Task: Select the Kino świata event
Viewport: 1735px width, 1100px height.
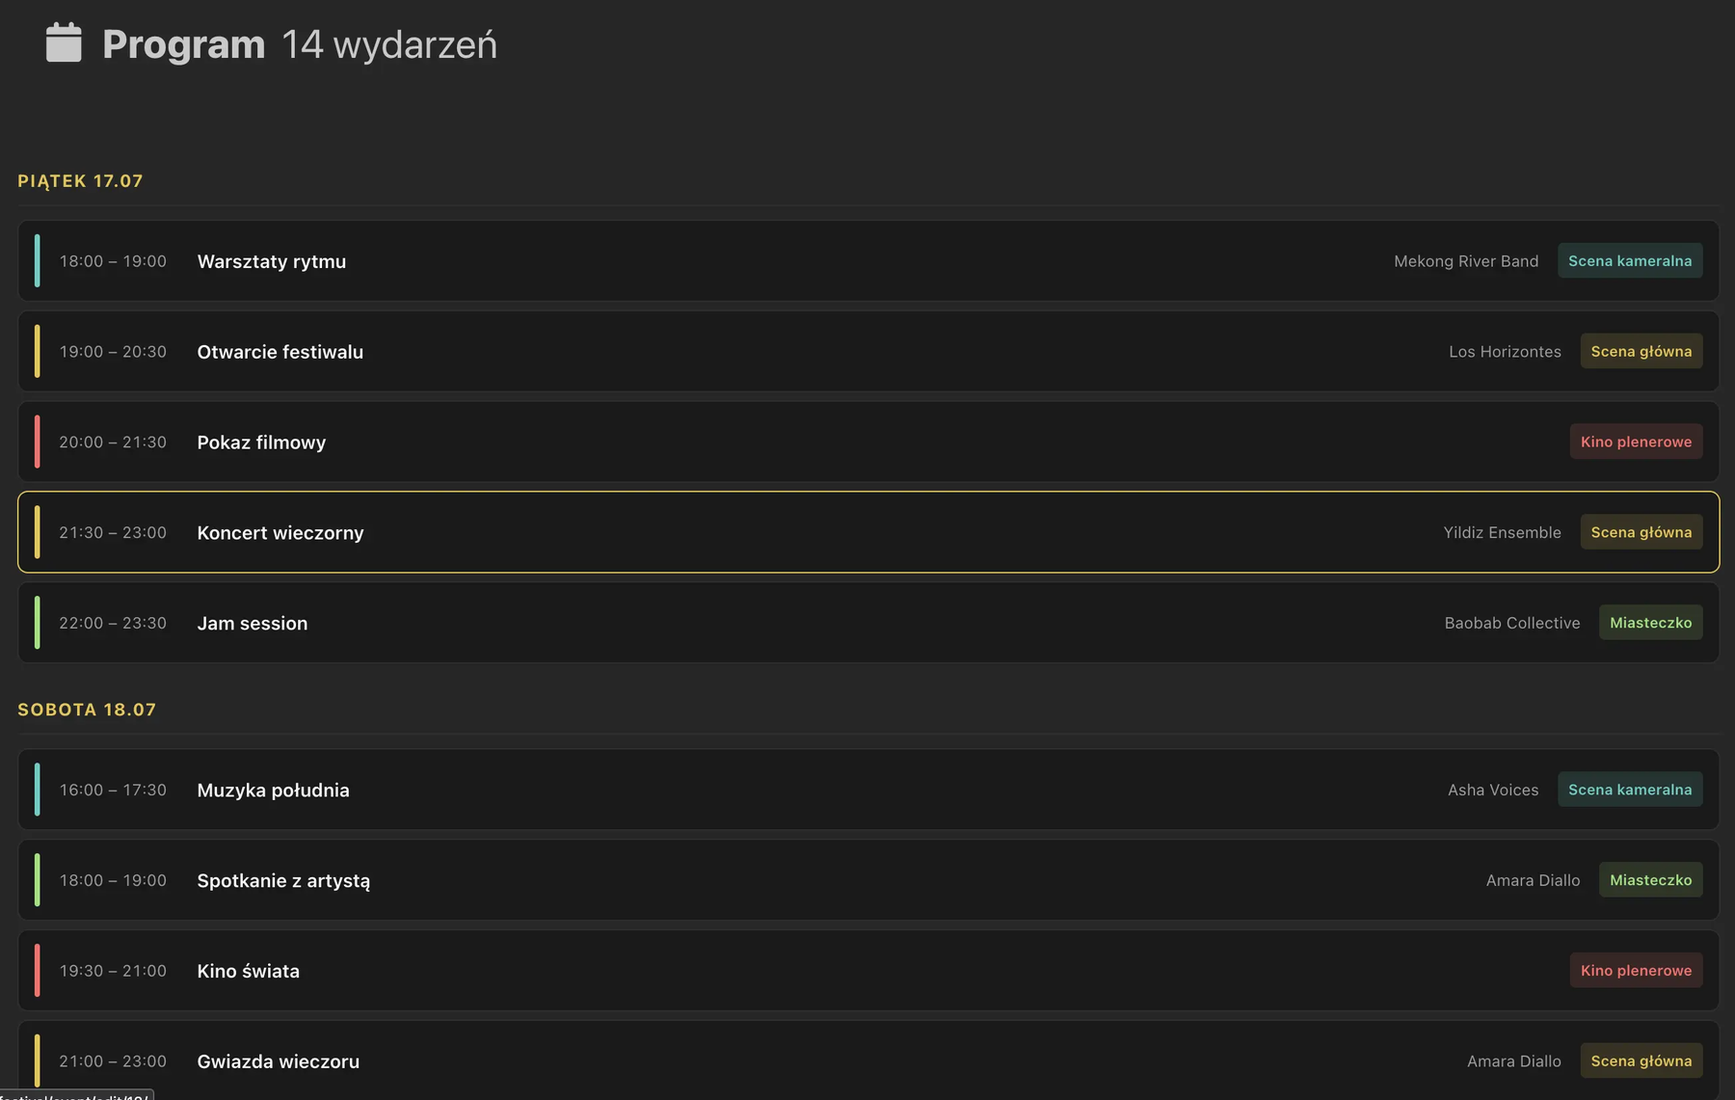Action: [x=867, y=971]
